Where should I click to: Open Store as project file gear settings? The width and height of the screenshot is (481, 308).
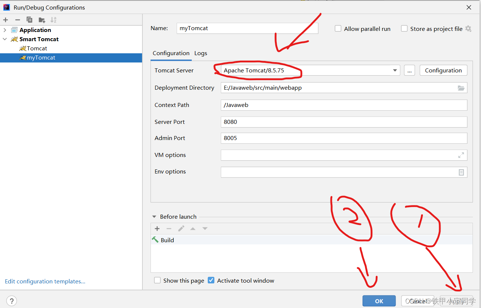click(468, 29)
